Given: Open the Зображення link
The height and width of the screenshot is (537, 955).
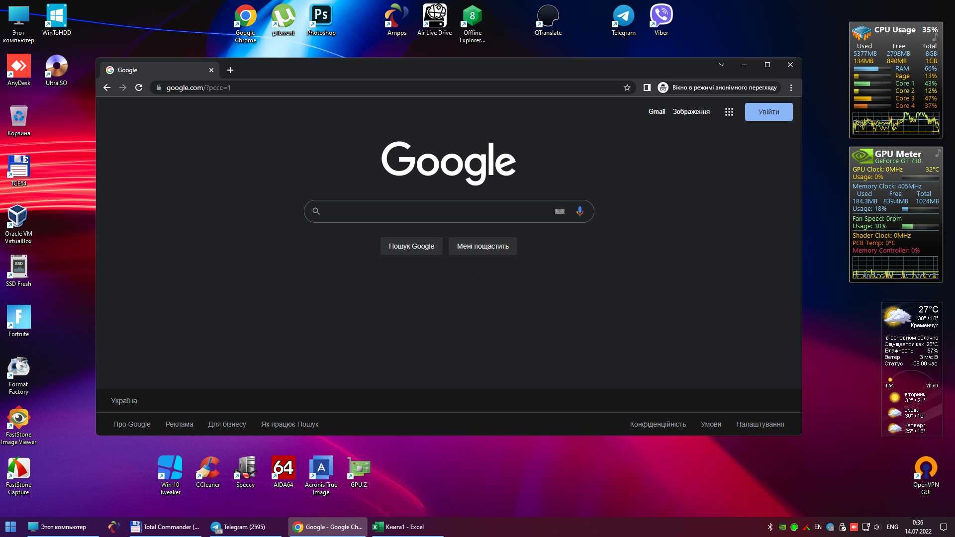Looking at the screenshot, I should [691, 112].
